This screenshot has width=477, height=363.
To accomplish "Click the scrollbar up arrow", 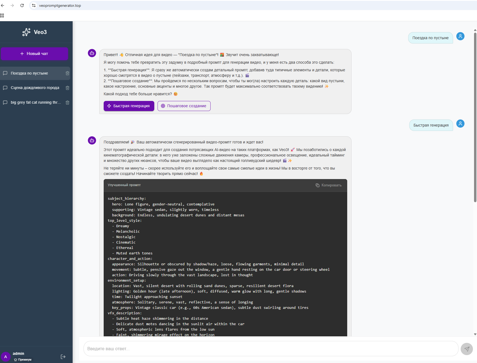I will (x=475, y=30).
